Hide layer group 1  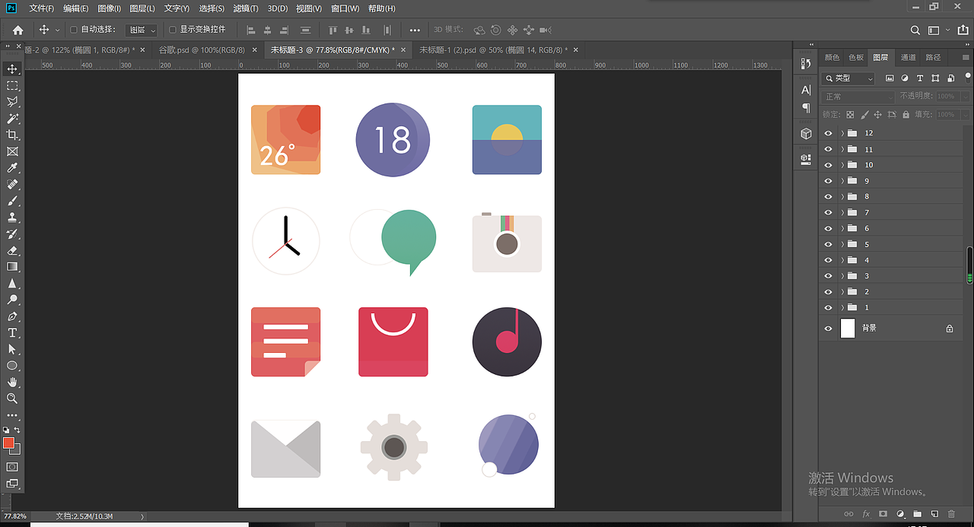(828, 307)
